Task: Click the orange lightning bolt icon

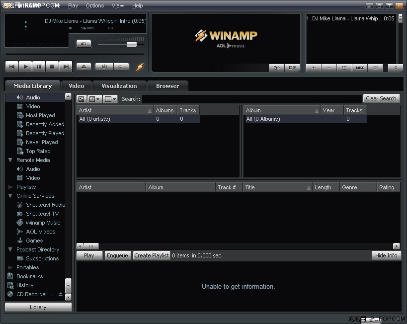Action: pos(140,67)
